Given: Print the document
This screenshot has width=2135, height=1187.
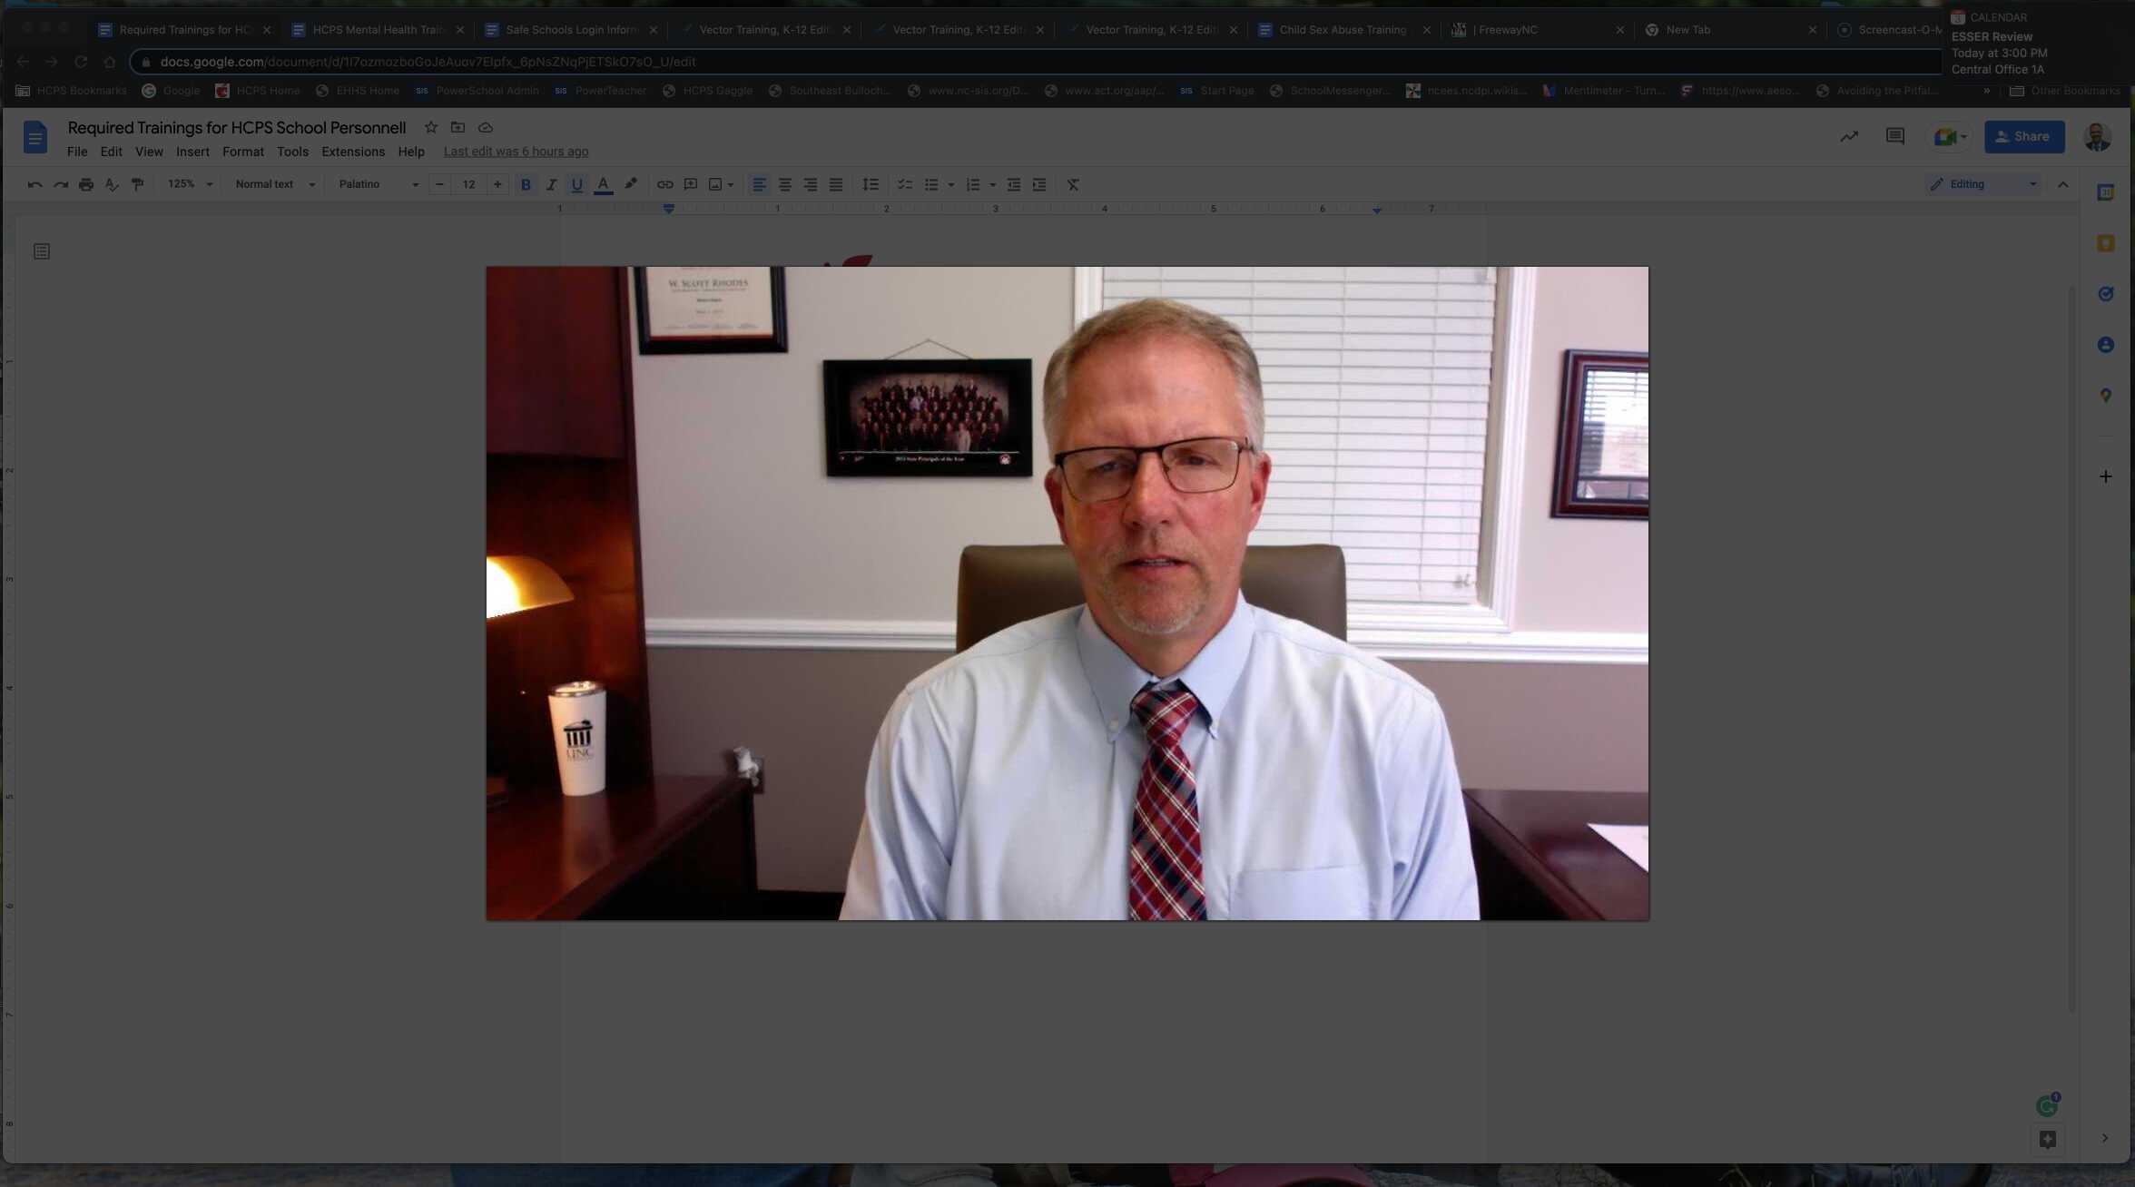Looking at the screenshot, I should coord(86,184).
